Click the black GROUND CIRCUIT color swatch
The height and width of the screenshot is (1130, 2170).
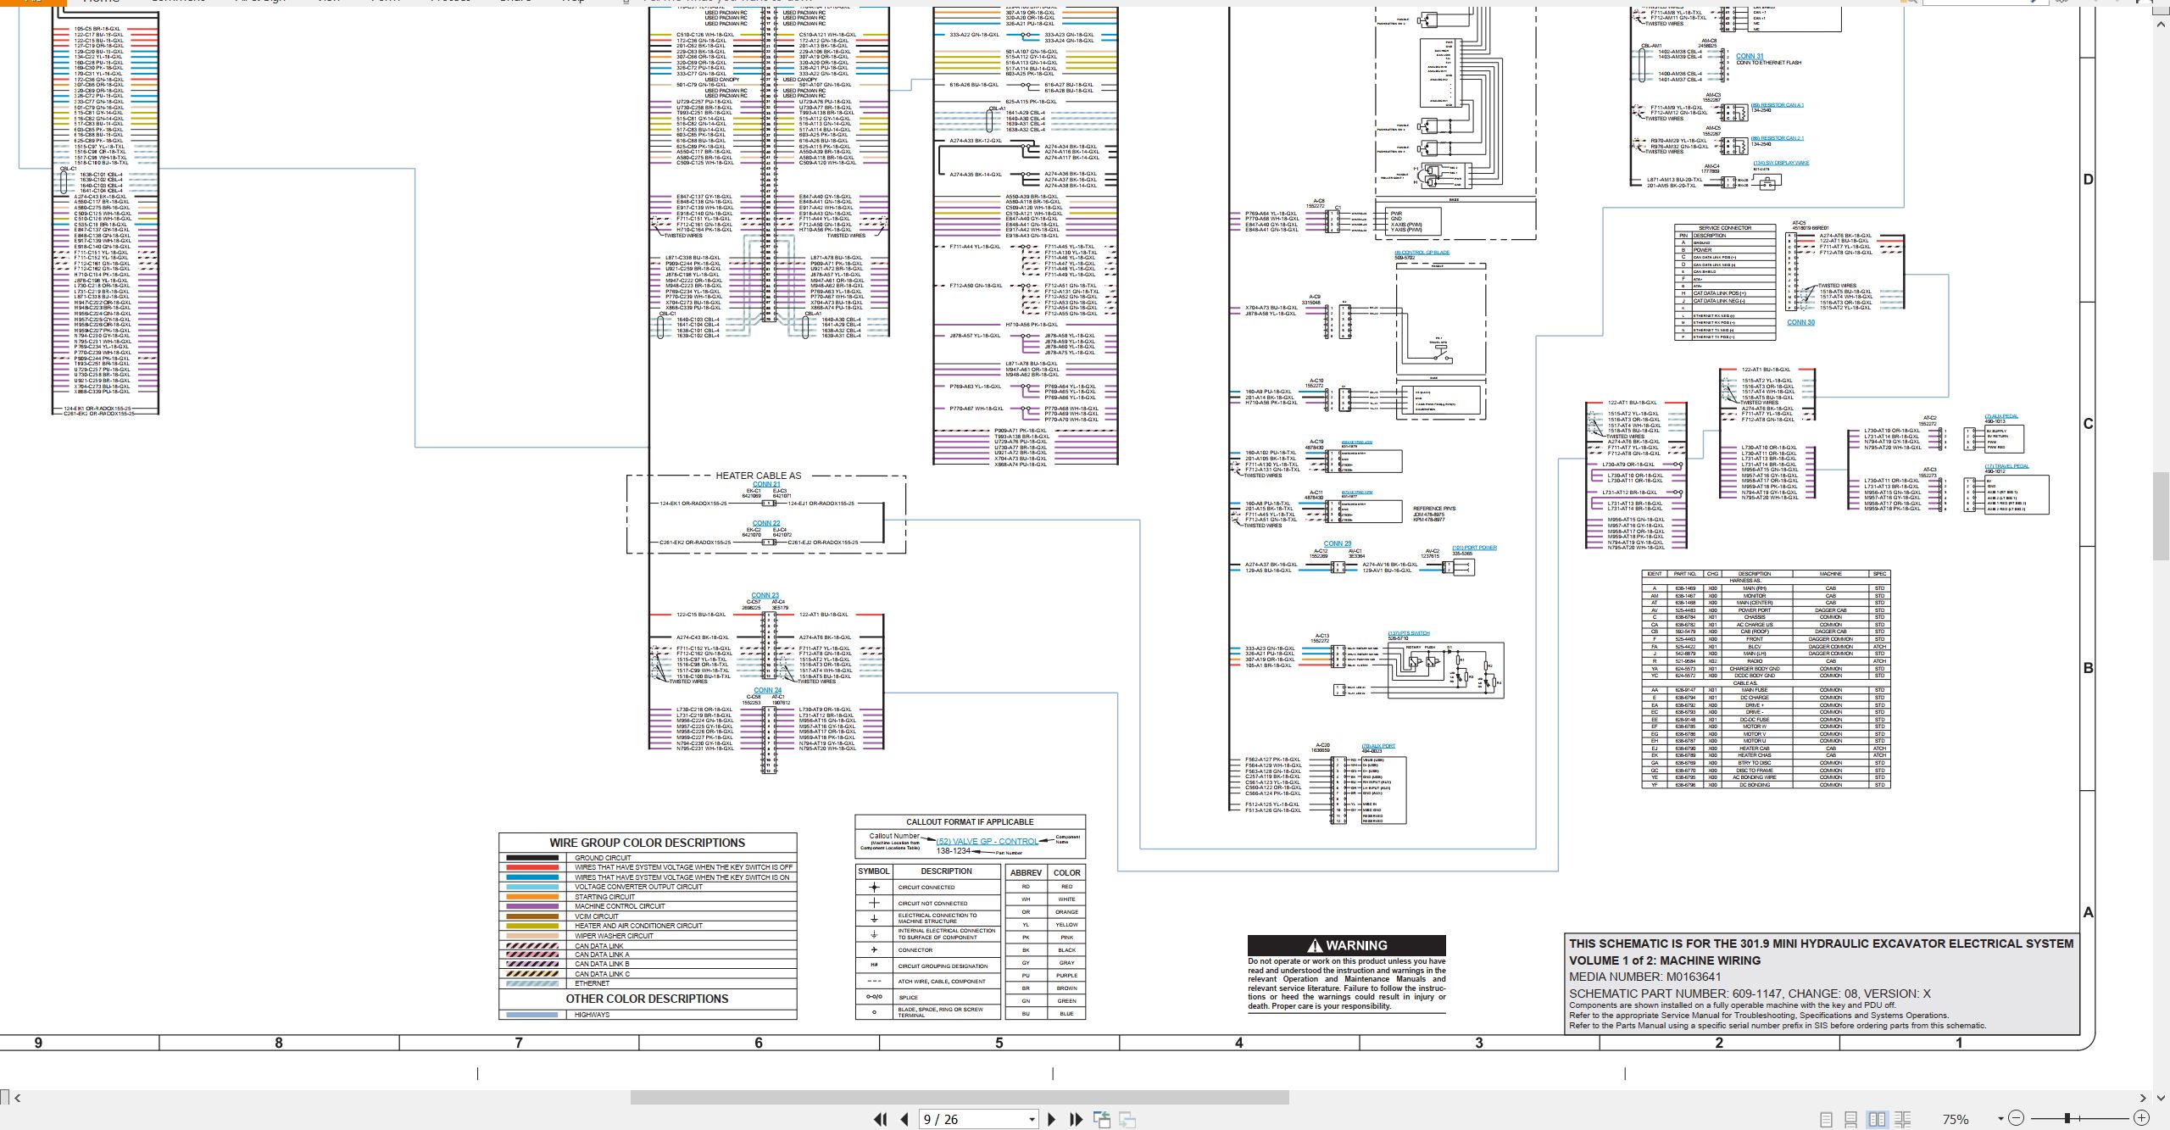(x=532, y=858)
